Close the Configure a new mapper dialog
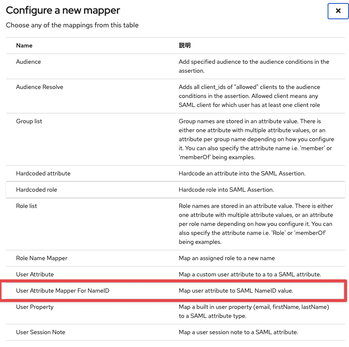 338,11
